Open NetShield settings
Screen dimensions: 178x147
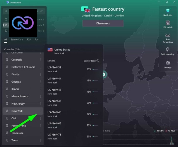[168, 12]
